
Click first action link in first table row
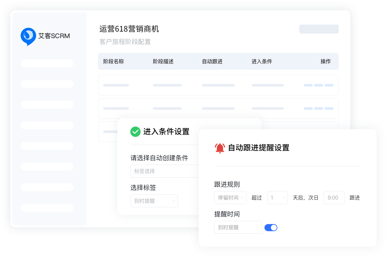(308, 85)
